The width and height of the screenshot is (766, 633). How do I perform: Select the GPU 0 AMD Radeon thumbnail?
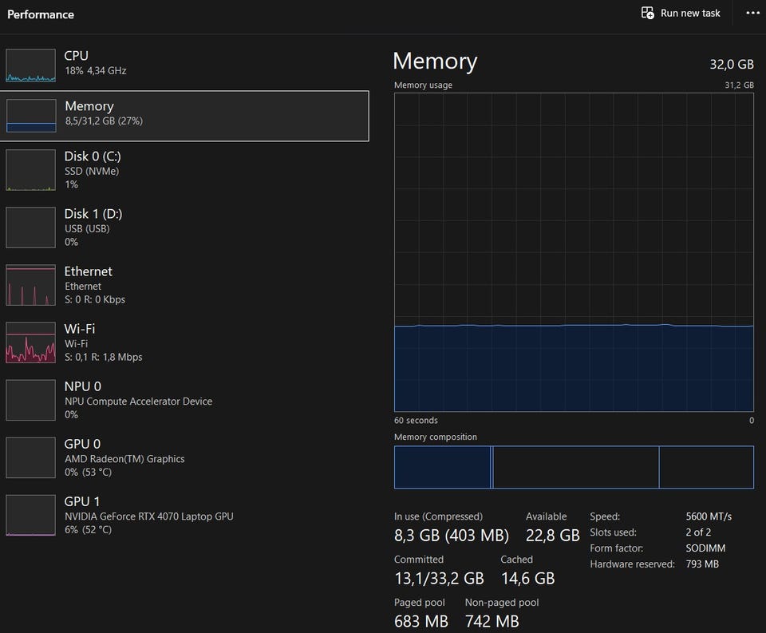pyautogui.click(x=31, y=458)
